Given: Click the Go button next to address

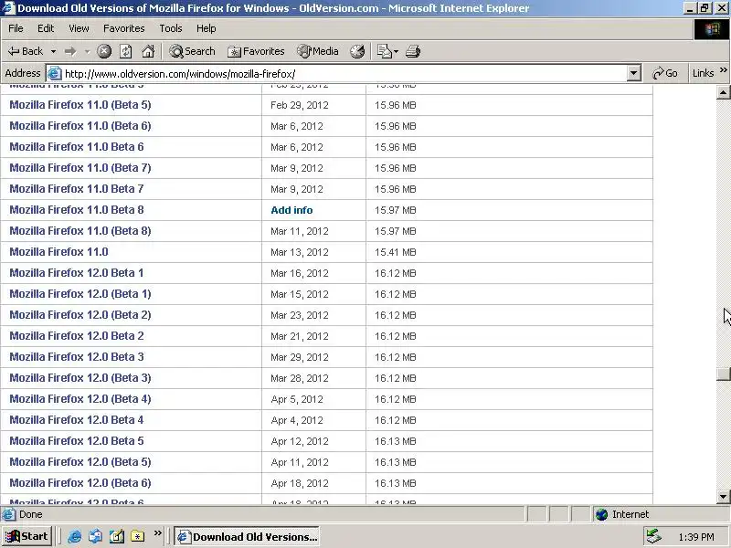Looking at the screenshot, I should [665, 73].
